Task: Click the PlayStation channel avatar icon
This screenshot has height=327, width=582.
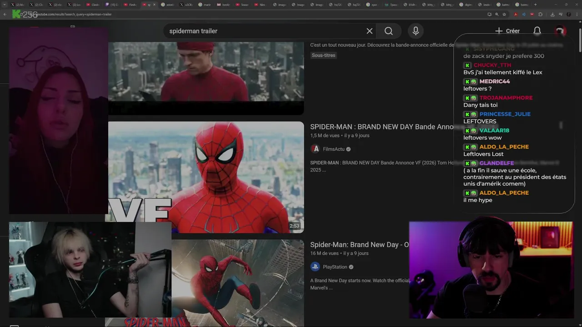Action: click(x=315, y=267)
